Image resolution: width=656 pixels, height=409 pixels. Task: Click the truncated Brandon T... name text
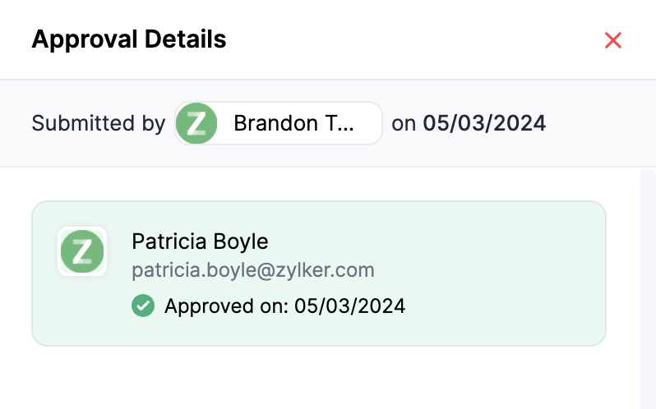point(294,123)
